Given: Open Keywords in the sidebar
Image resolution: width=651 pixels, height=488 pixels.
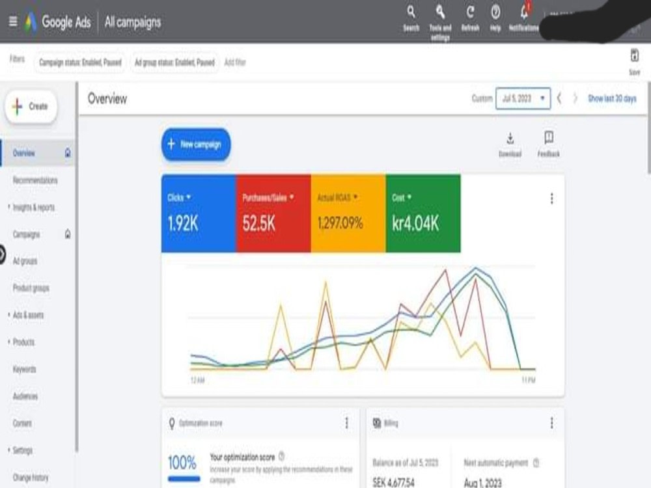Looking at the screenshot, I should point(24,369).
